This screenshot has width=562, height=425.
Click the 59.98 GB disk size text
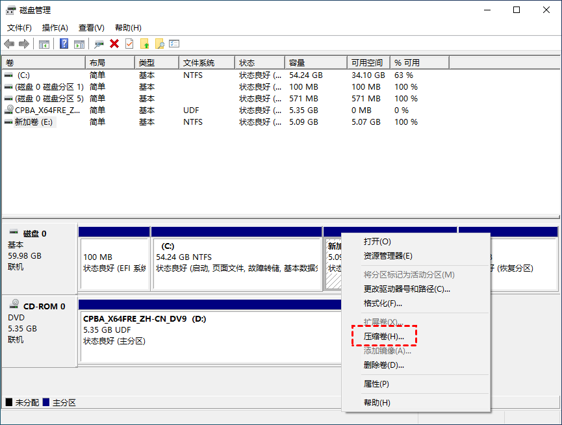(x=25, y=256)
